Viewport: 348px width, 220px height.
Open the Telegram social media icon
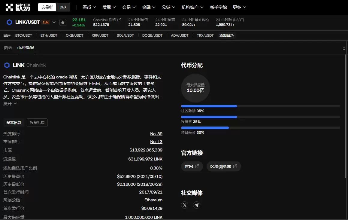[x=197, y=205]
